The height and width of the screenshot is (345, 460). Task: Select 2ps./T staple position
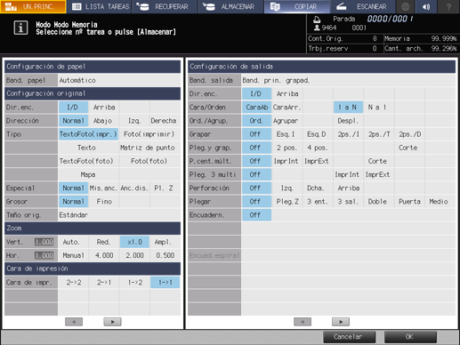379,134
